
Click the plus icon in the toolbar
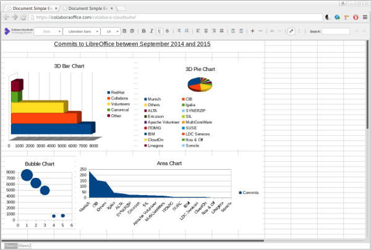point(252,31)
